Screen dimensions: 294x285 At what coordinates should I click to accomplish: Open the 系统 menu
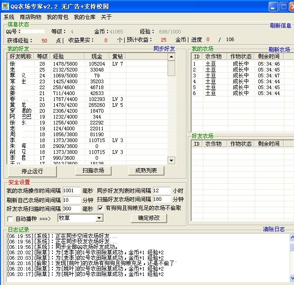pos(9,17)
